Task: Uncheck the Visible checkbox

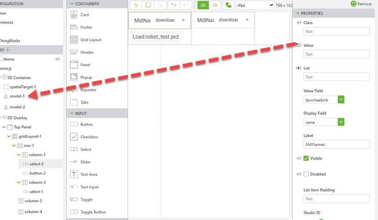Action: click(x=306, y=158)
